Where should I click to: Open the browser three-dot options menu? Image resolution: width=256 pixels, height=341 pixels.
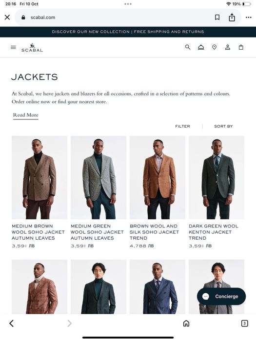coord(248,18)
